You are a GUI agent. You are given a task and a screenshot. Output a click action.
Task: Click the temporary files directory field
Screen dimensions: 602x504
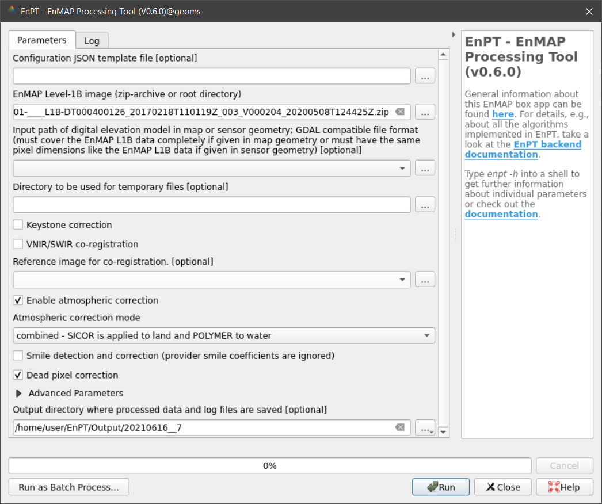[211, 205]
